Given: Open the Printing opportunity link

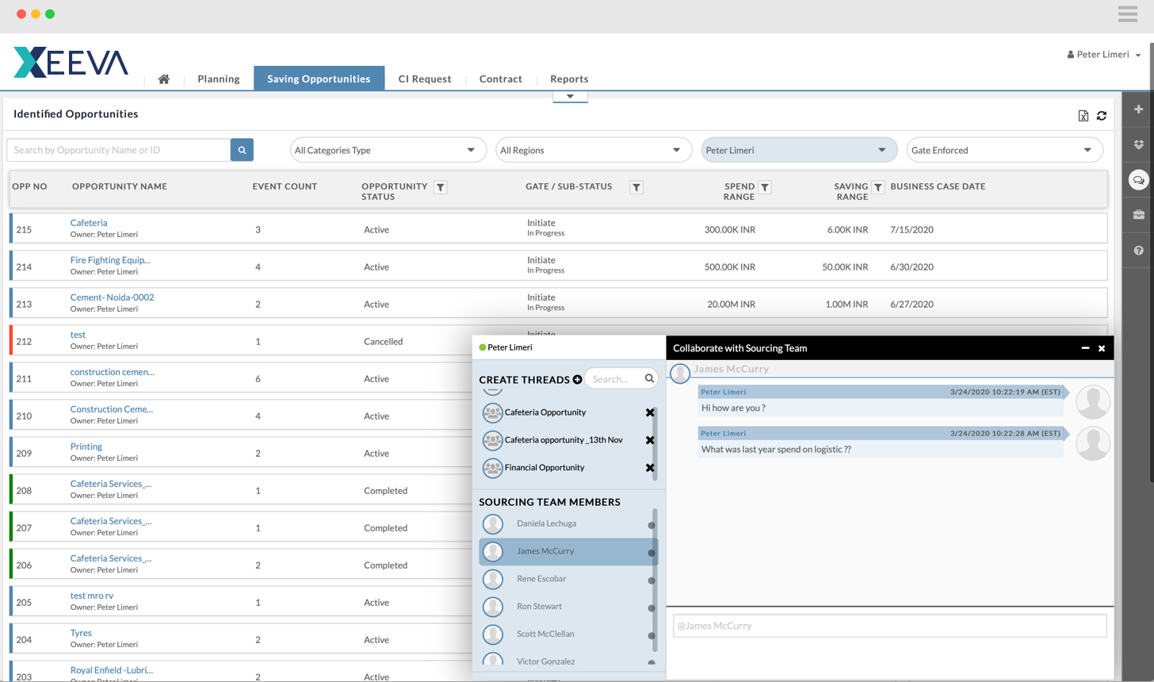Looking at the screenshot, I should coord(86,446).
